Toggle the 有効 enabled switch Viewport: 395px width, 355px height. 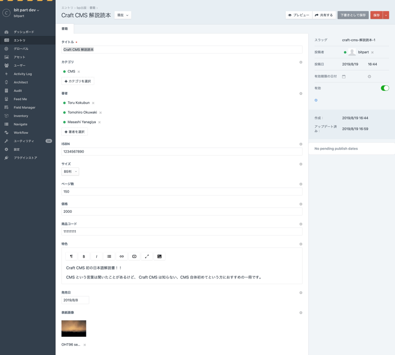tap(385, 88)
